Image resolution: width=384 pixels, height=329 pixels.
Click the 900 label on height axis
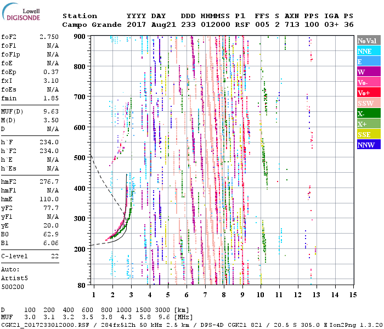tap(81, 36)
